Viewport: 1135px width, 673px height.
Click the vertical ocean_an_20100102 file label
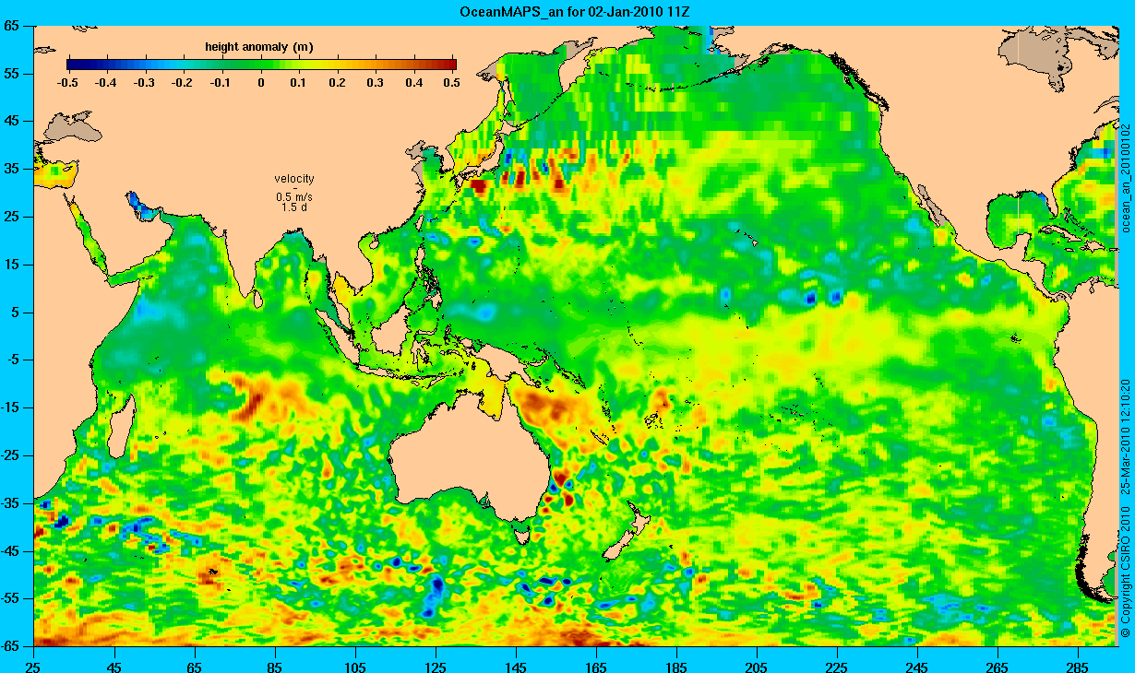[x=1125, y=176]
